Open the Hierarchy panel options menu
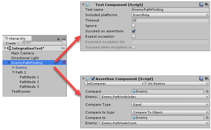Viewport: 211px width, 130px height. (63, 39)
